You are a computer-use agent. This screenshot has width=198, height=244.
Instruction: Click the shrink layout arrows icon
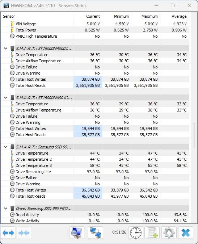[24, 233]
